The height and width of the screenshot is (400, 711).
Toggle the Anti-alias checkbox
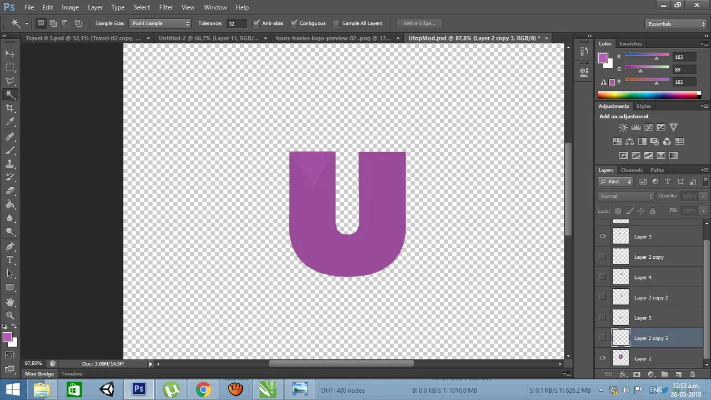click(x=256, y=23)
